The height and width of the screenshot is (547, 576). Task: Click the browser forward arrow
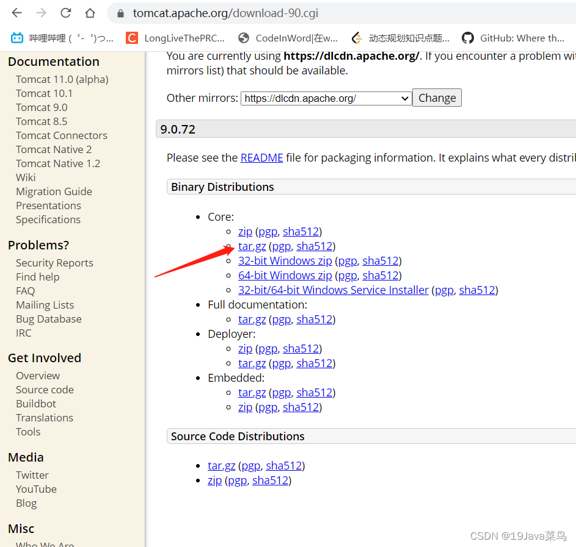[x=41, y=13]
